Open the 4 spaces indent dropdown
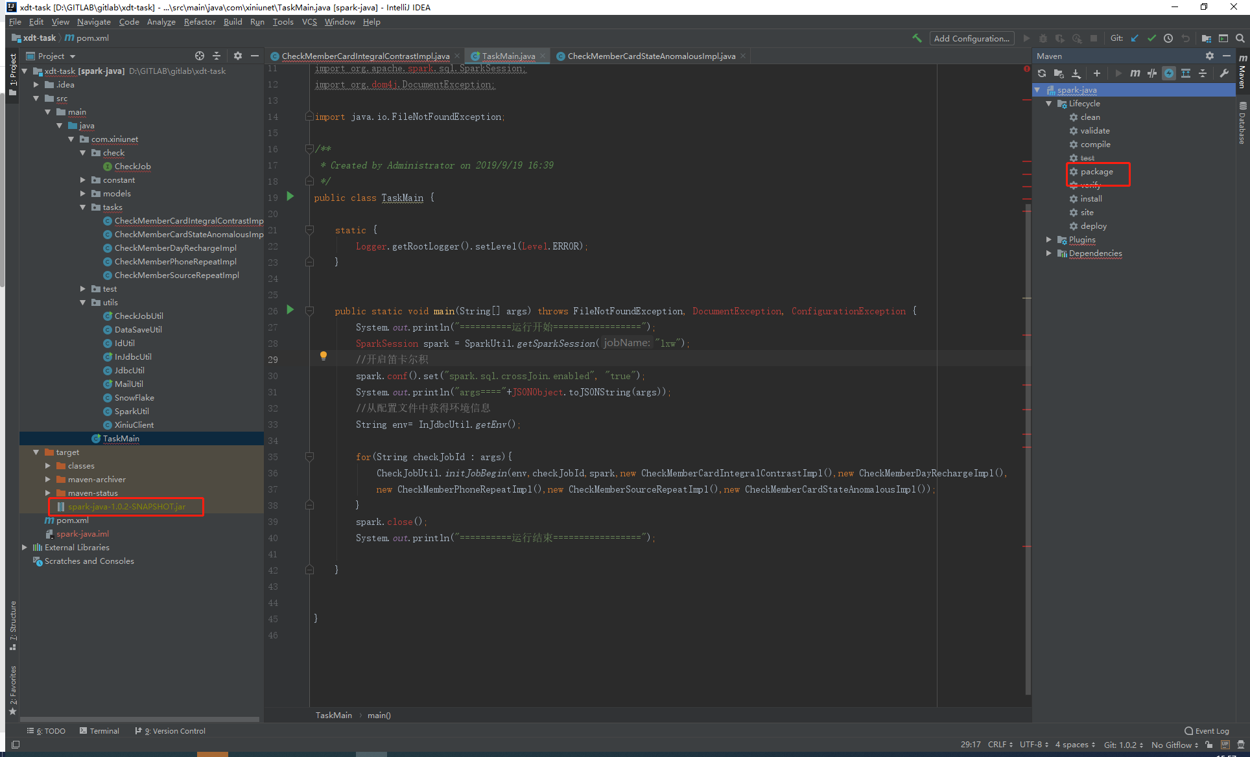 [1076, 745]
